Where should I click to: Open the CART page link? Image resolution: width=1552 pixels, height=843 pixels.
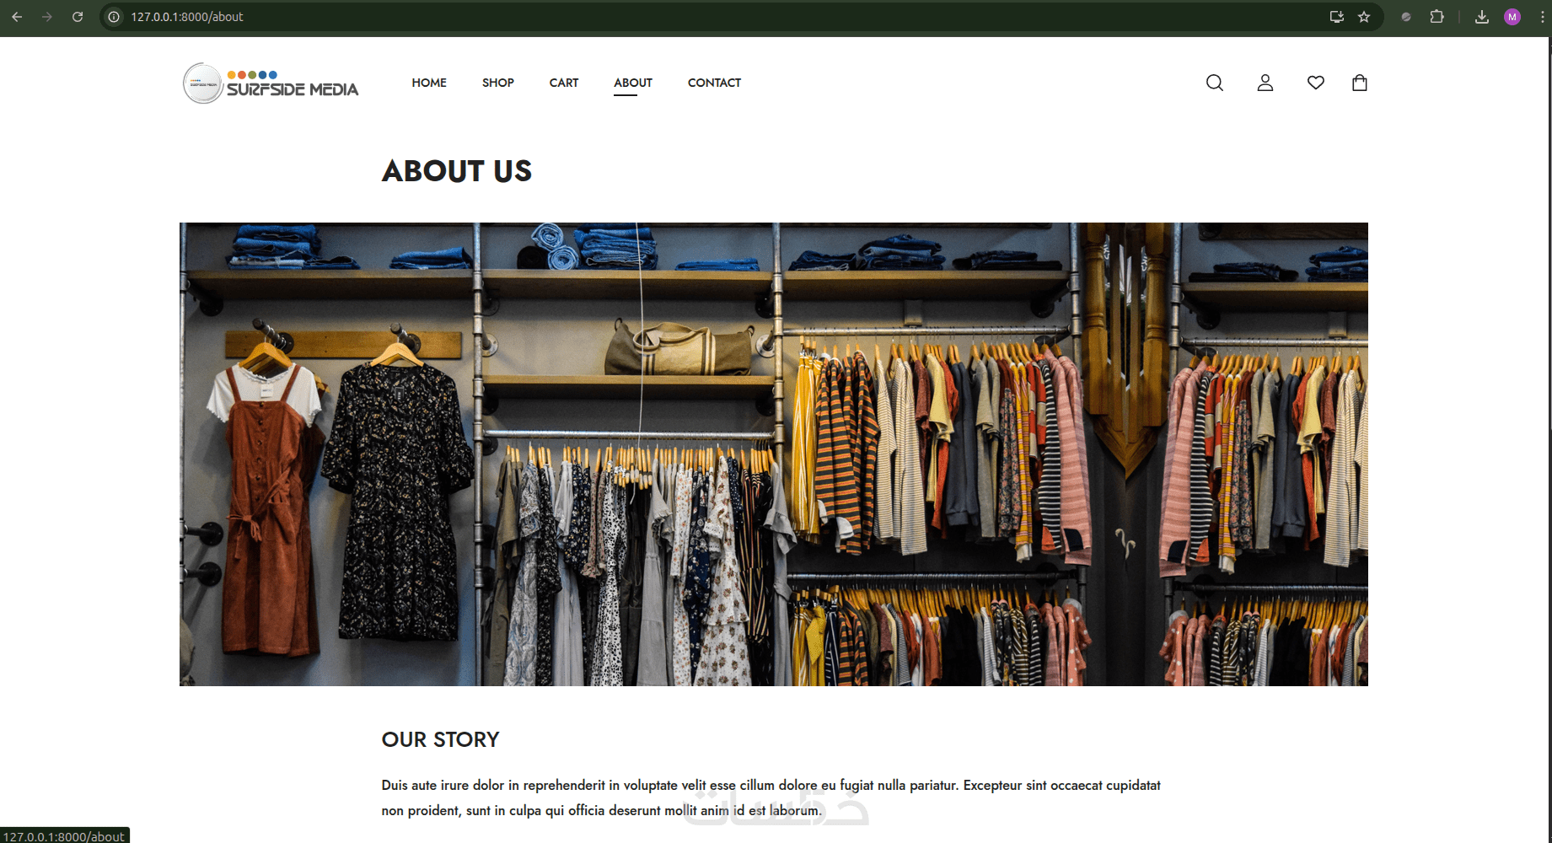pyautogui.click(x=564, y=83)
